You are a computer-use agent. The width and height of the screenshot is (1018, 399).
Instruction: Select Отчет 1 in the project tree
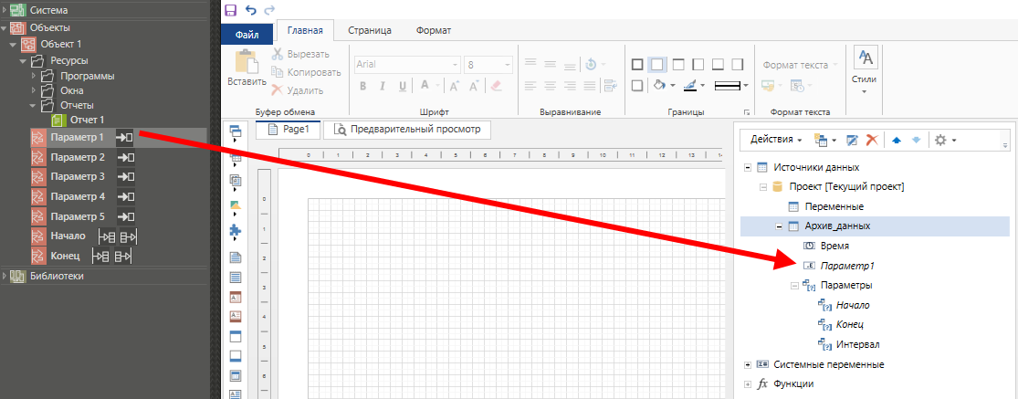pos(87,120)
